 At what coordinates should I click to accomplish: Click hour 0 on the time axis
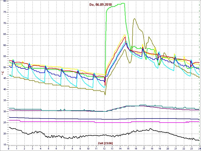click(9, 148)
